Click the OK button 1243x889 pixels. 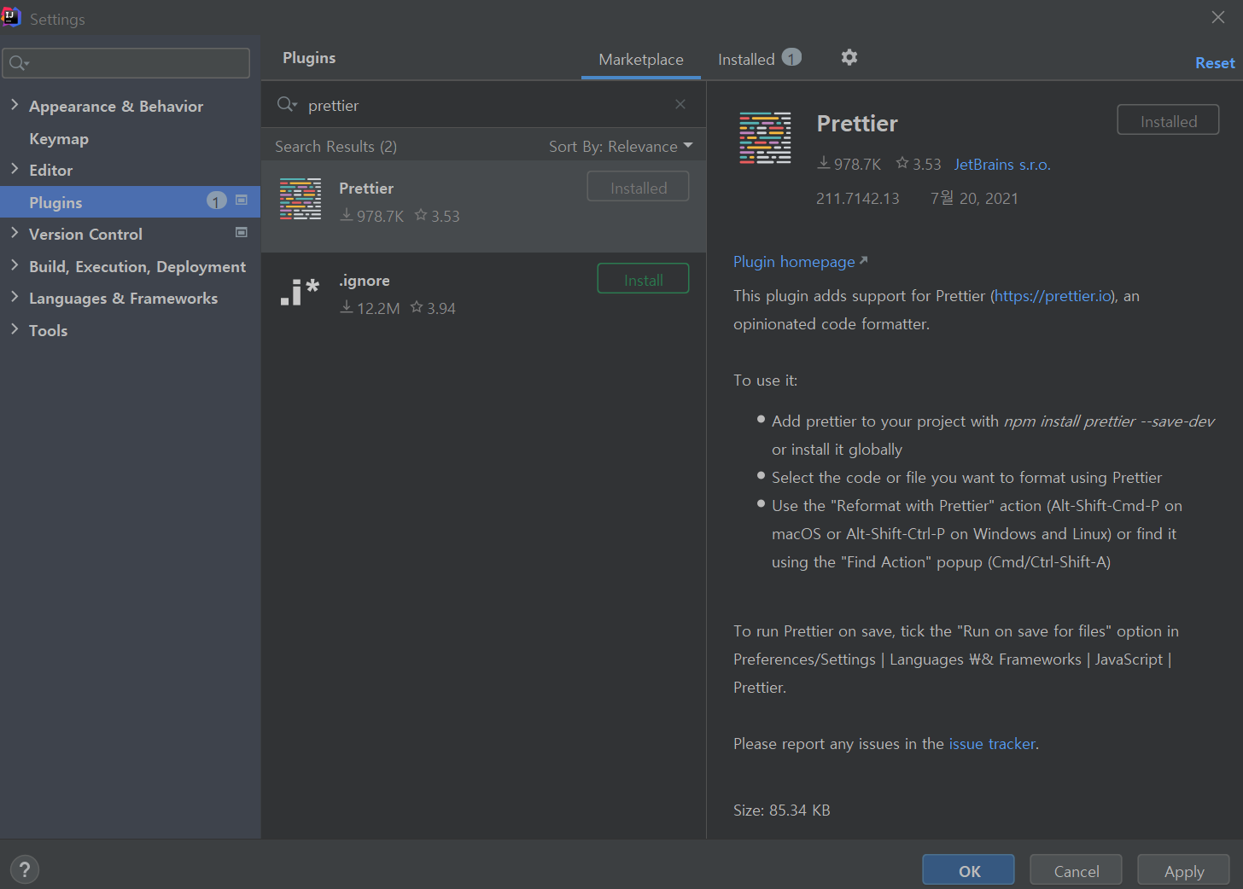click(x=969, y=870)
